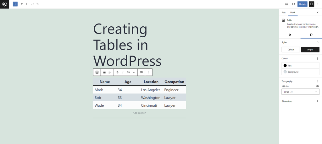The height and width of the screenshot is (144, 322).
Task: Toggle bold formatting
Action: [x=118, y=72]
